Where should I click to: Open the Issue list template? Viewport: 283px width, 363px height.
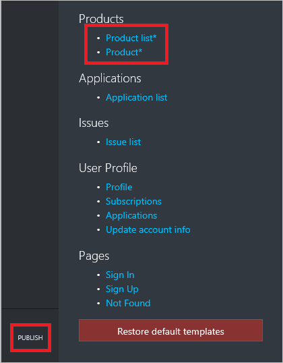coord(123,142)
